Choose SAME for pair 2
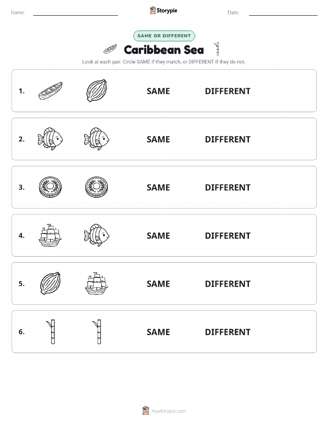 click(x=158, y=139)
